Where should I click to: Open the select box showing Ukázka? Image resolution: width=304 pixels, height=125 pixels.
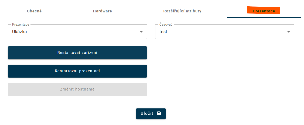click(73, 32)
